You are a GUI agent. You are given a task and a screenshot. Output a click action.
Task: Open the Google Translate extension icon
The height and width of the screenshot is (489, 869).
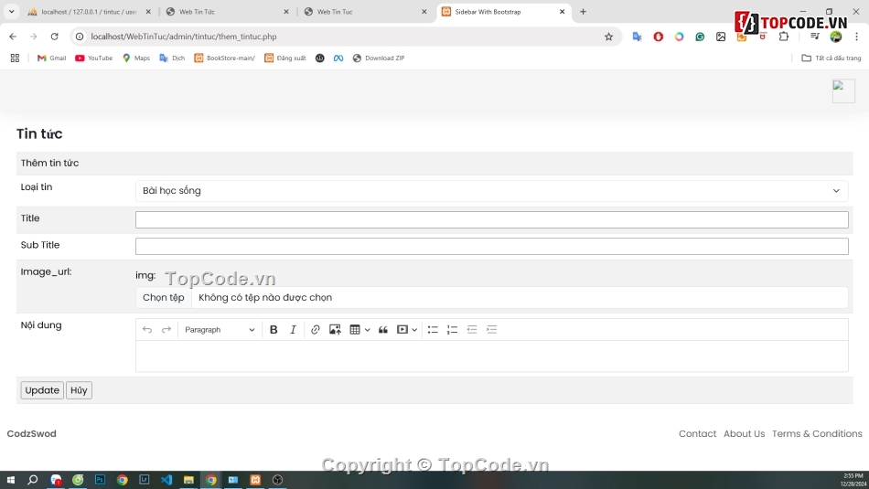(637, 37)
